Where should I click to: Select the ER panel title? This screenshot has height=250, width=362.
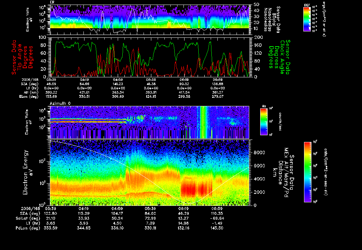pos(52,2)
